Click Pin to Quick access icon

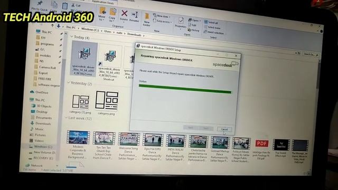(40, 6)
